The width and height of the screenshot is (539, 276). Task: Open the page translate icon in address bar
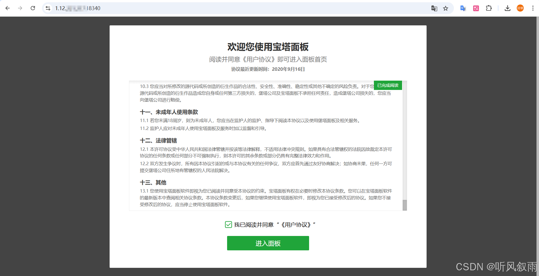[x=434, y=8]
